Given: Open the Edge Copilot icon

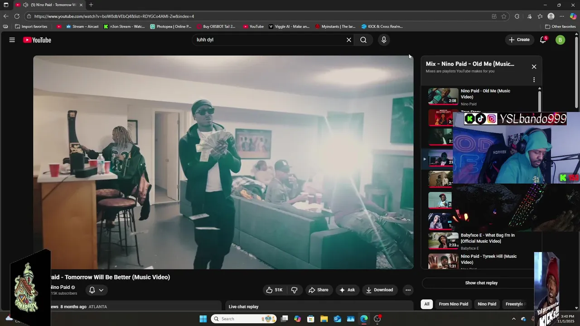Looking at the screenshot, I should 573,16.
